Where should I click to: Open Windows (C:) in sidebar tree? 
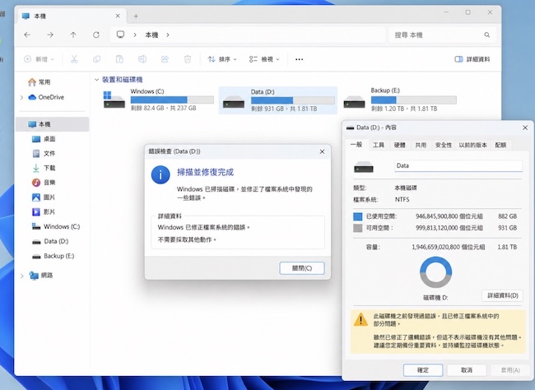(56, 226)
